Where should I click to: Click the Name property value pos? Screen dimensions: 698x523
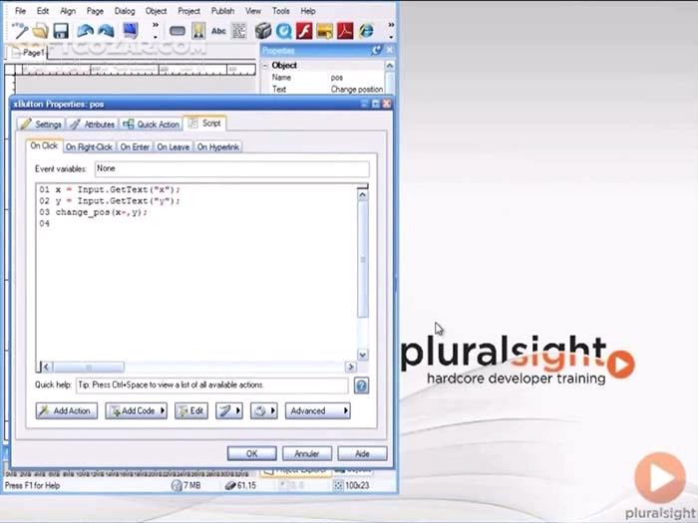pyautogui.click(x=337, y=78)
